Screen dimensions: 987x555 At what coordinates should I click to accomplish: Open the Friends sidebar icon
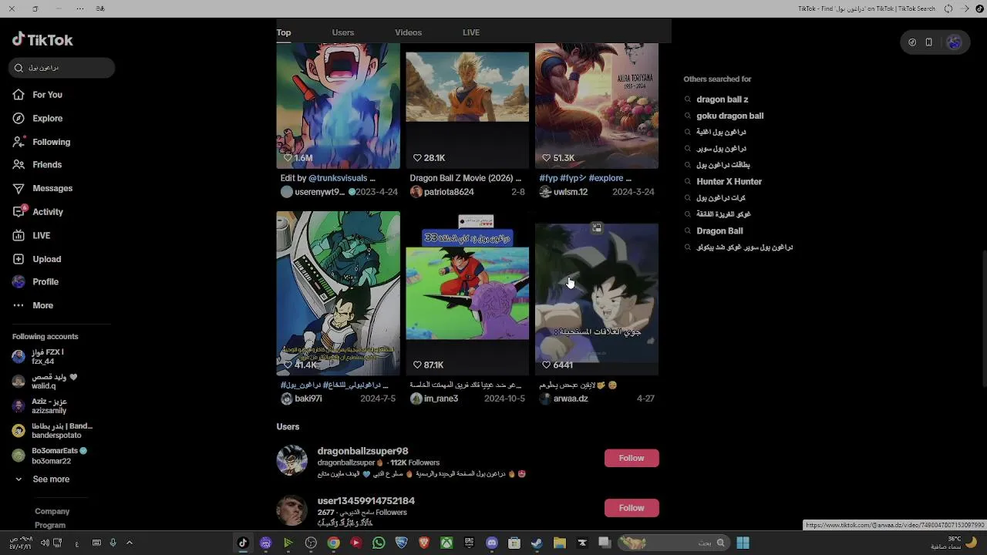coord(19,164)
